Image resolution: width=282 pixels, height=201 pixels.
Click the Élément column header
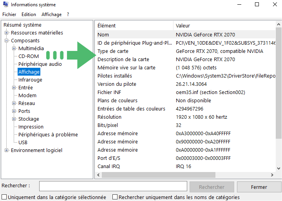(135, 26)
